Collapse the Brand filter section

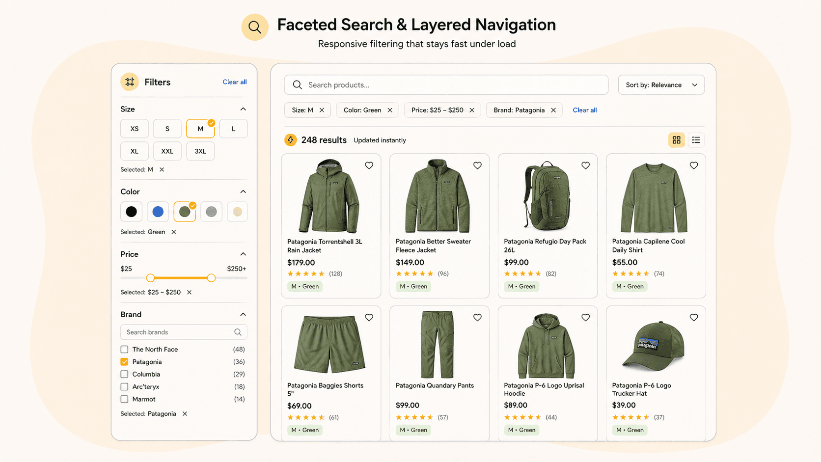tap(243, 314)
